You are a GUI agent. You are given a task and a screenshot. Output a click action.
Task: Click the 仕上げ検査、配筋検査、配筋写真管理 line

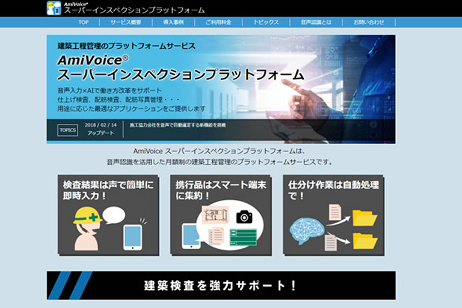click(x=118, y=100)
